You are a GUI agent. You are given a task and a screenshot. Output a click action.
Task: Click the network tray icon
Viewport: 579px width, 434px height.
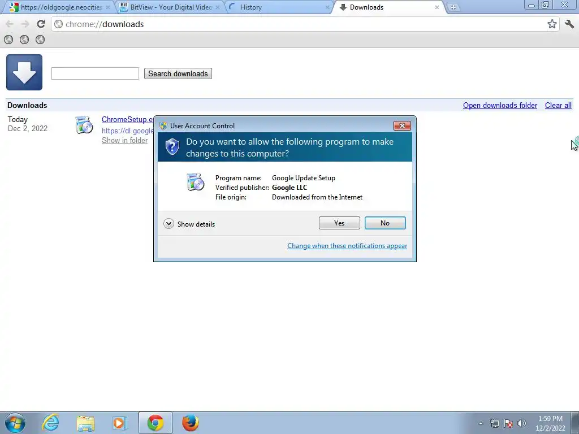point(494,423)
